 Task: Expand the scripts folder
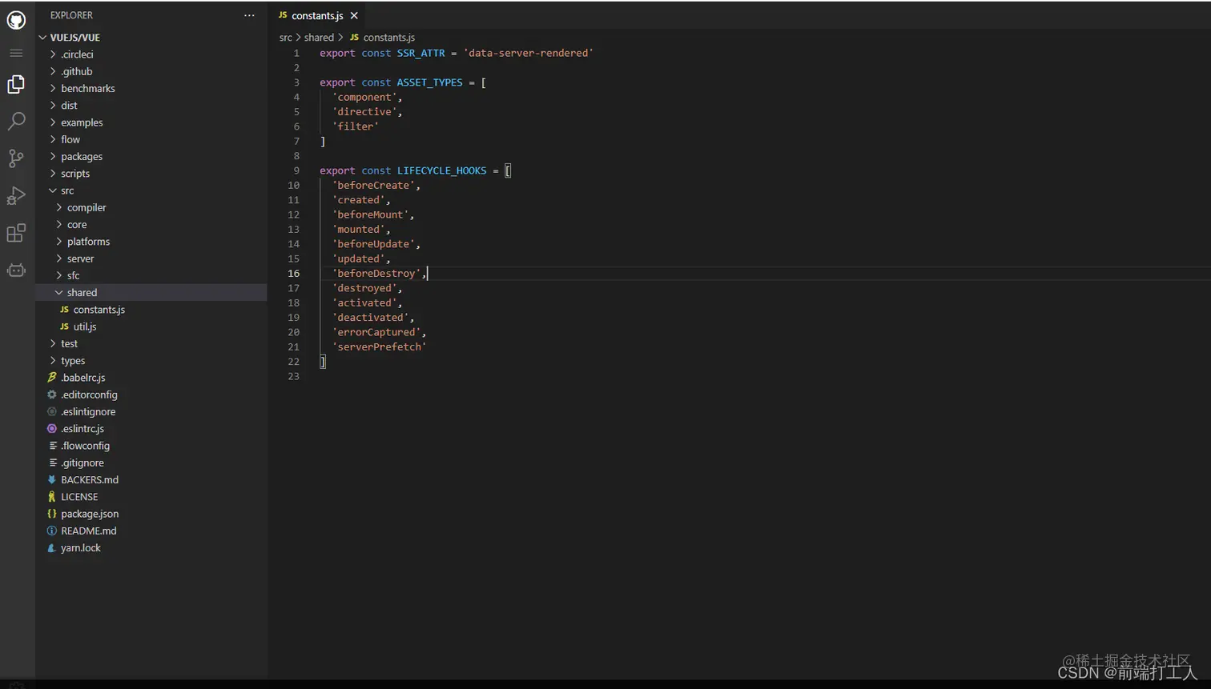point(151,174)
